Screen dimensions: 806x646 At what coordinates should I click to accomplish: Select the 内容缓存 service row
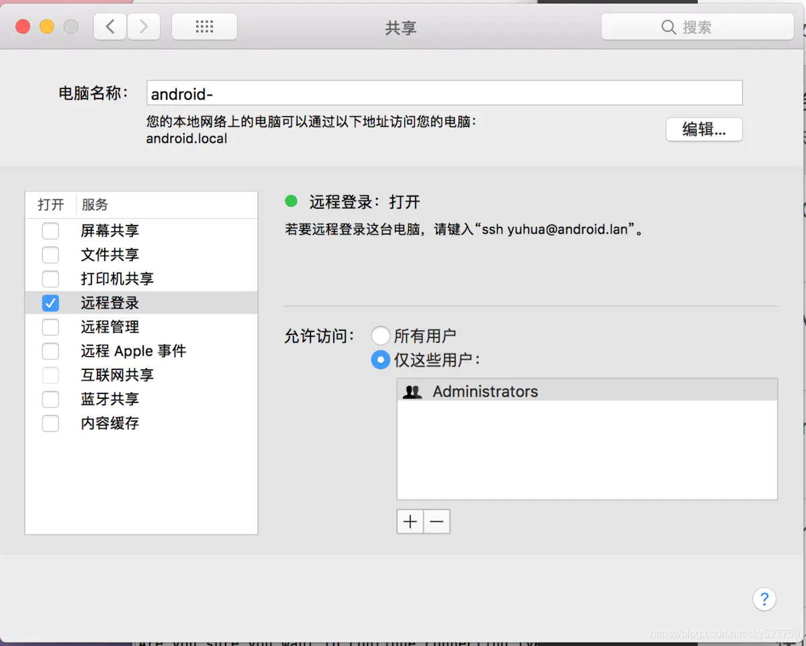141,423
